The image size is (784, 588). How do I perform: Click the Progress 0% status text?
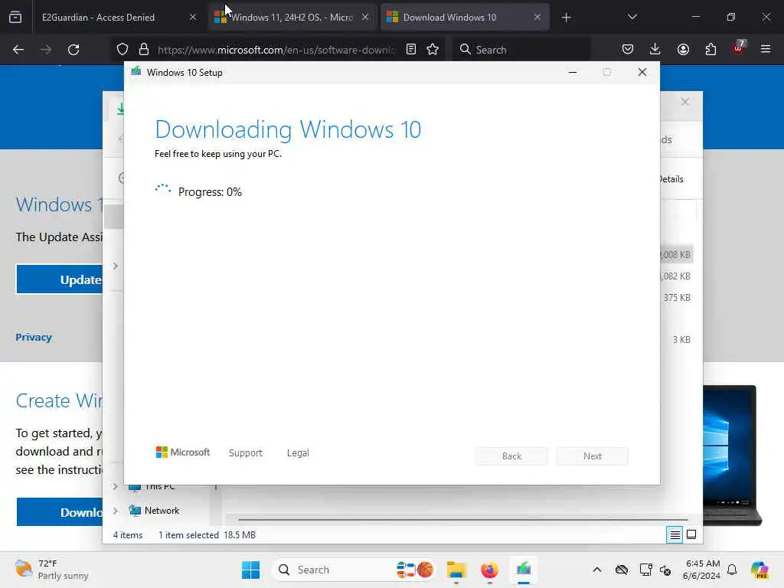tap(210, 192)
